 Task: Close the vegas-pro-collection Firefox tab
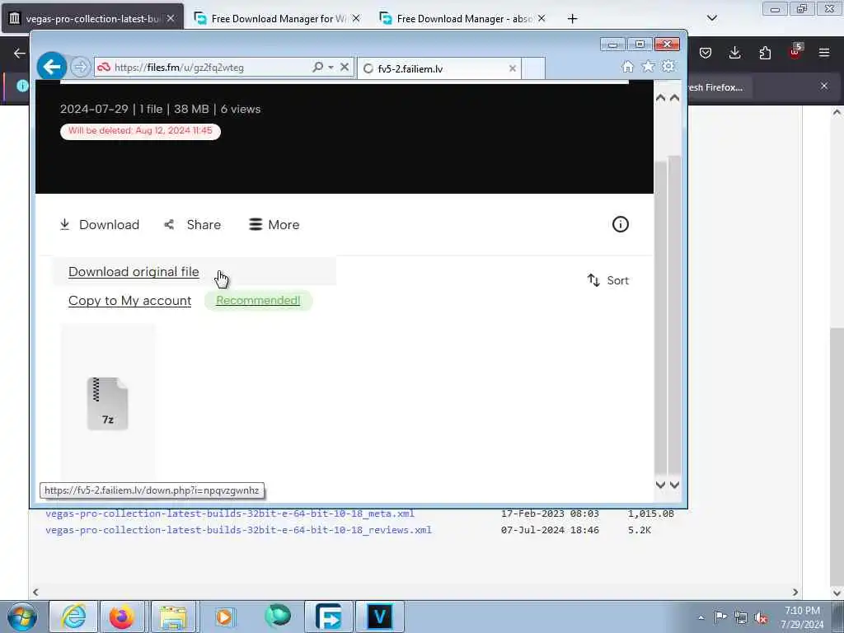click(171, 18)
